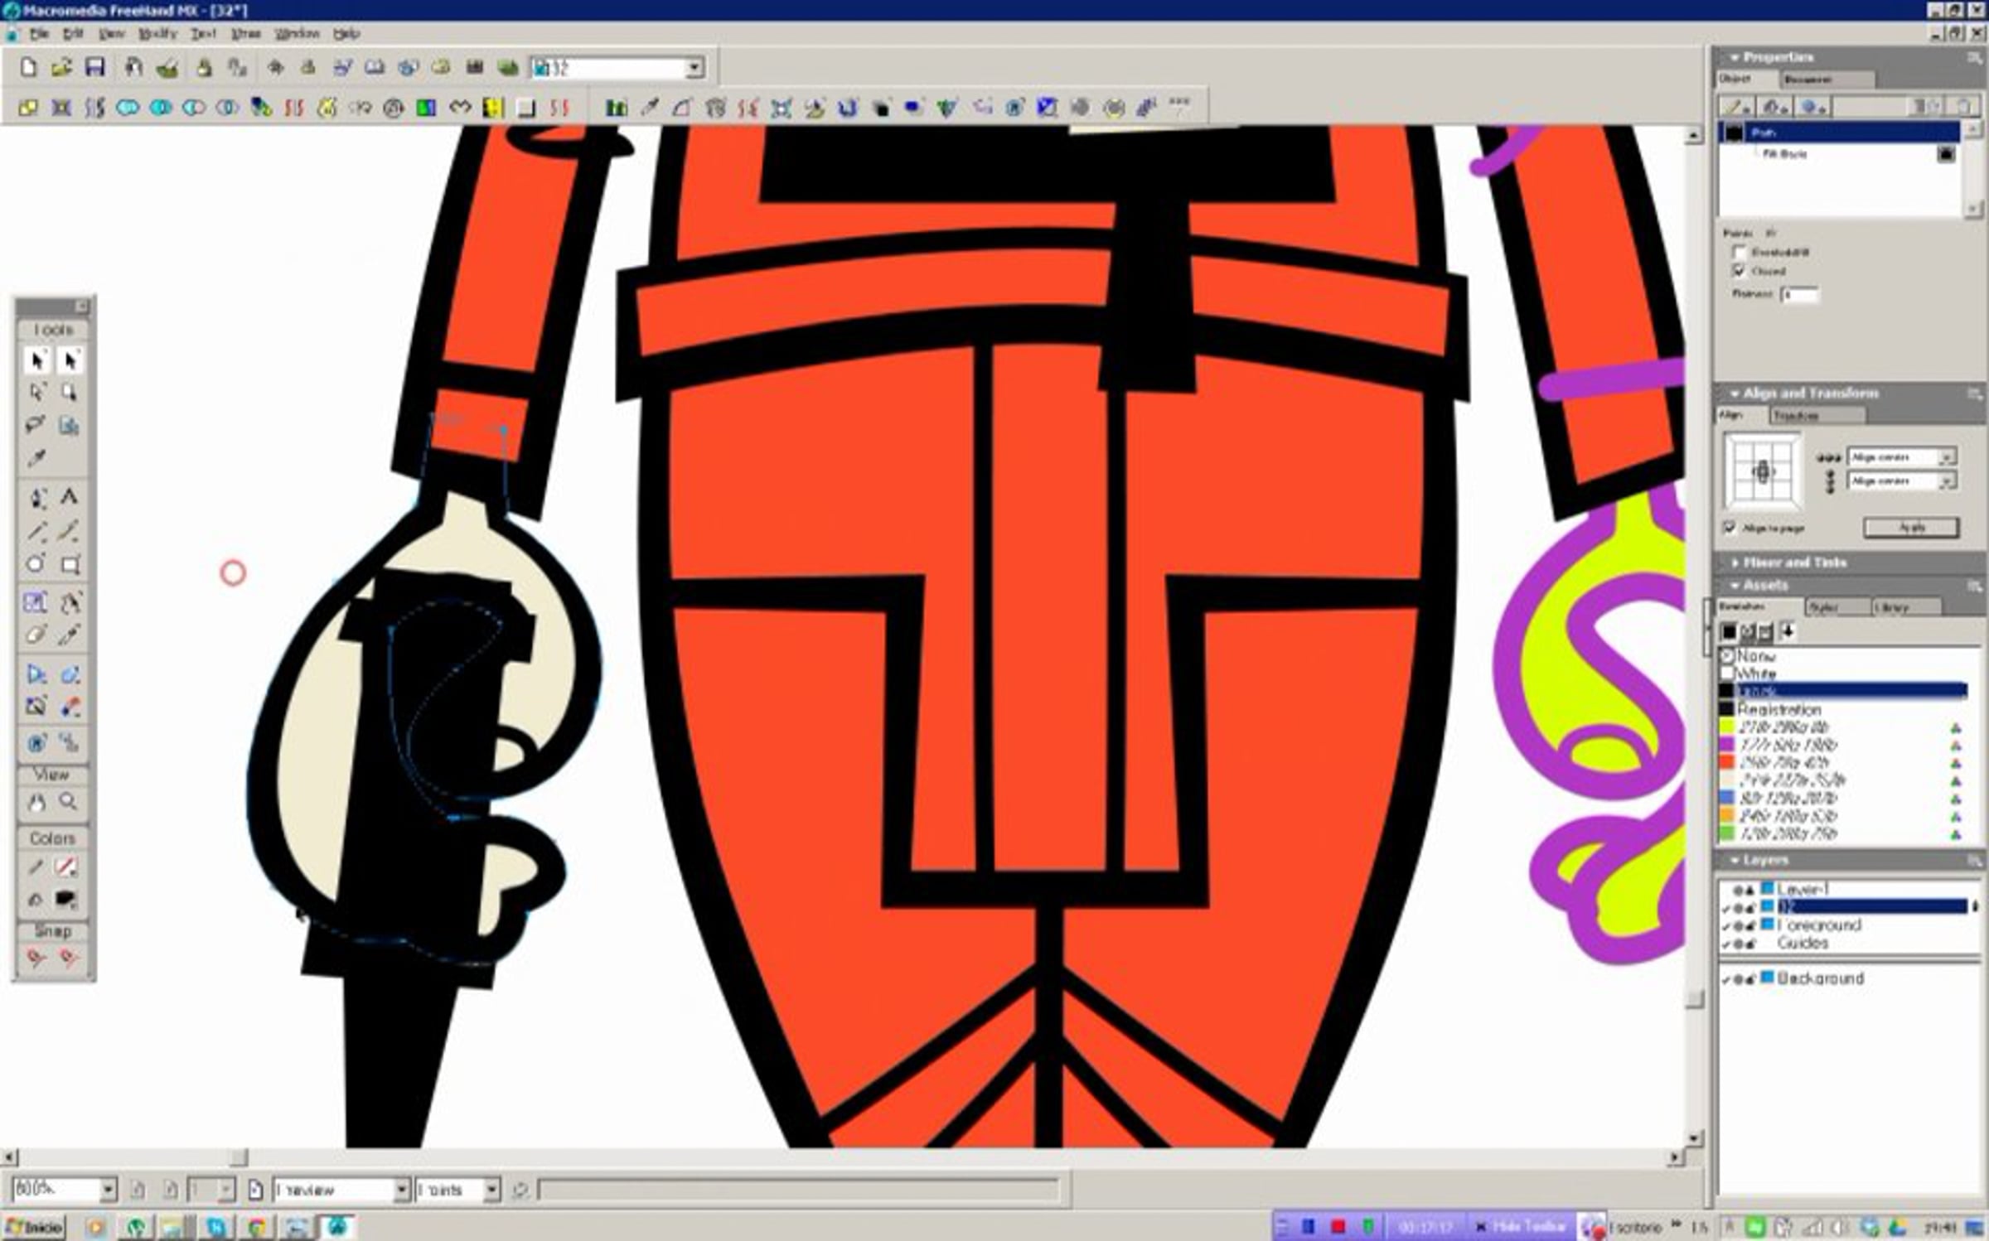Click the Apply button in Align panel
The width and height of the screenshot is (1989, 1241).
[1911, 528]
